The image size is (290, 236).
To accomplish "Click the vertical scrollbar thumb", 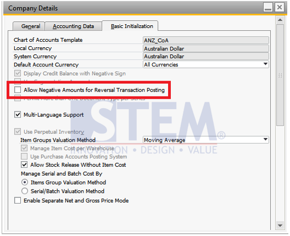I will pyautogui.click(x=280, y=75).
